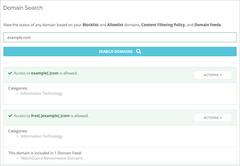Screen dimensions: 240x166
Task: Focus the domain search text field
Action: [x=120, y=37]
